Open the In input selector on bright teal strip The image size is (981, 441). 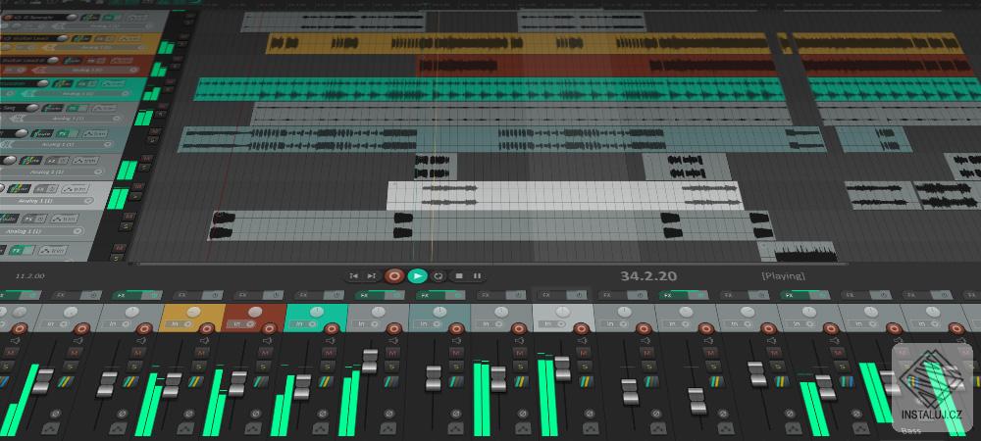tap(301, 324)
